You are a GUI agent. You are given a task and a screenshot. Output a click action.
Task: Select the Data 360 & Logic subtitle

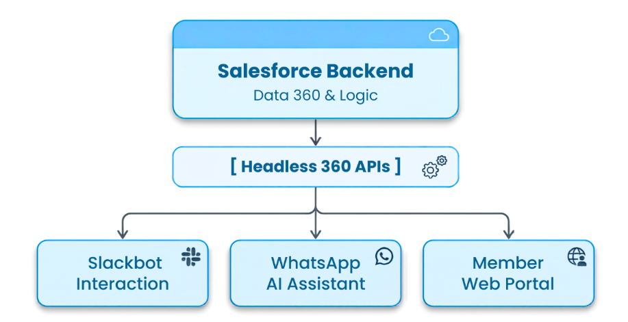(316, 95)
